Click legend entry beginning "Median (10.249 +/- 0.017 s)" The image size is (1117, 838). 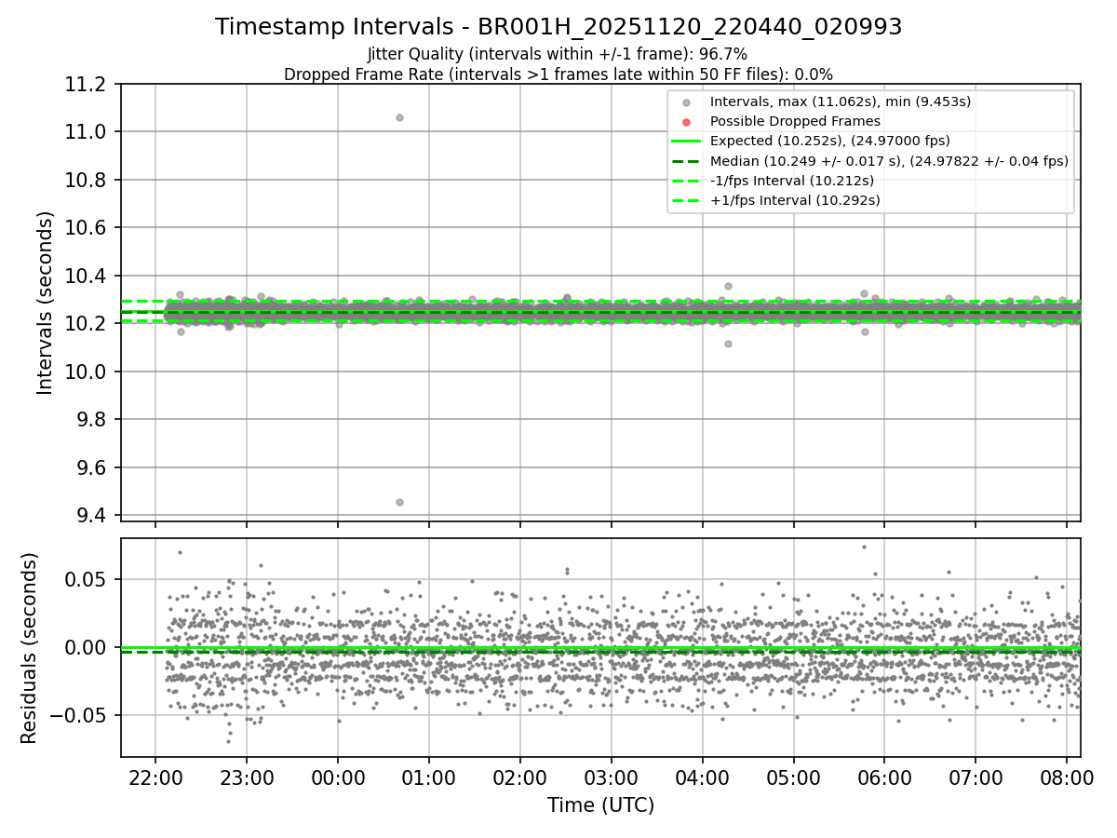889,161
